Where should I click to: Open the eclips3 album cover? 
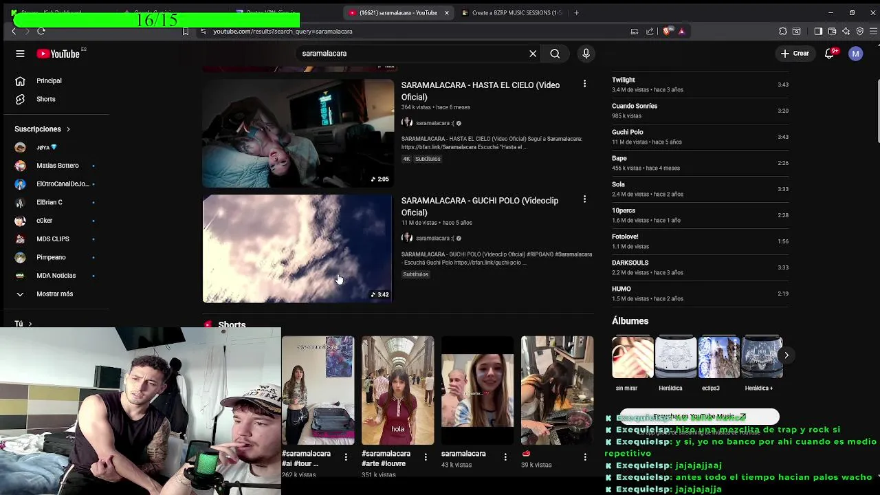pos(719,357)
